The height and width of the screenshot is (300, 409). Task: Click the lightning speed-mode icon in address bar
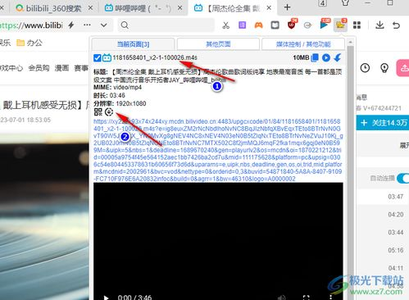(x=71, y=25)
